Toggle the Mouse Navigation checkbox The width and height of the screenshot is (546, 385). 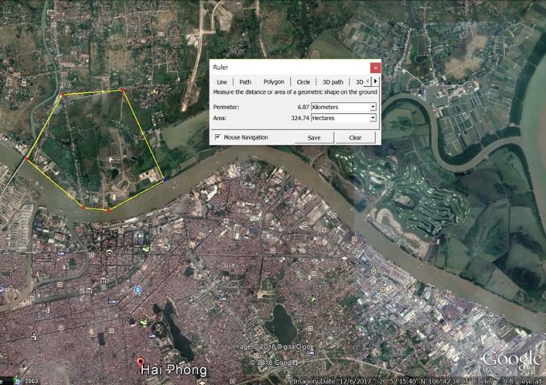[218, 137]
